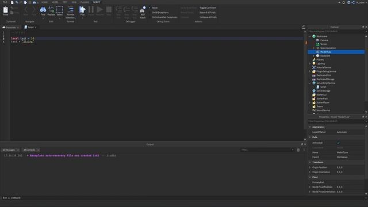Open the Output panel options menu icon
The image size is (368, 207).
coord(304,149)
